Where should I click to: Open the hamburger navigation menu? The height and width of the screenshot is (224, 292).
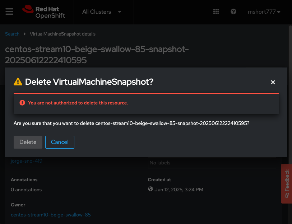tap(9, 11)
